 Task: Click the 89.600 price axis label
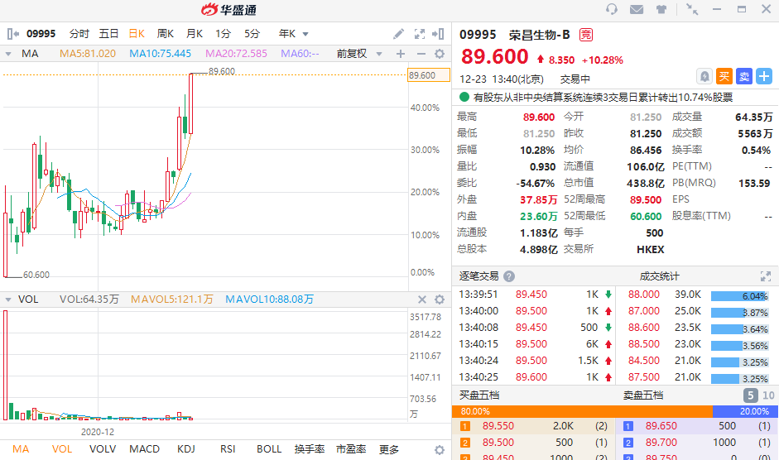(428, 75)
